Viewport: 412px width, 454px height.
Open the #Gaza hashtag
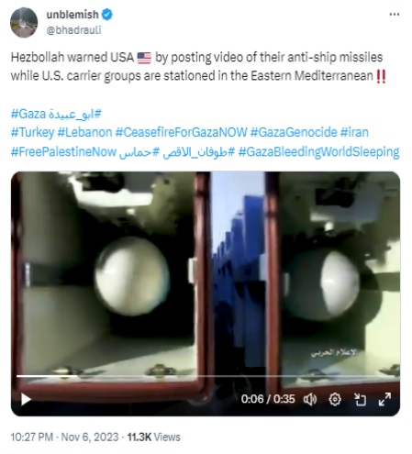(x=28, y=114)
